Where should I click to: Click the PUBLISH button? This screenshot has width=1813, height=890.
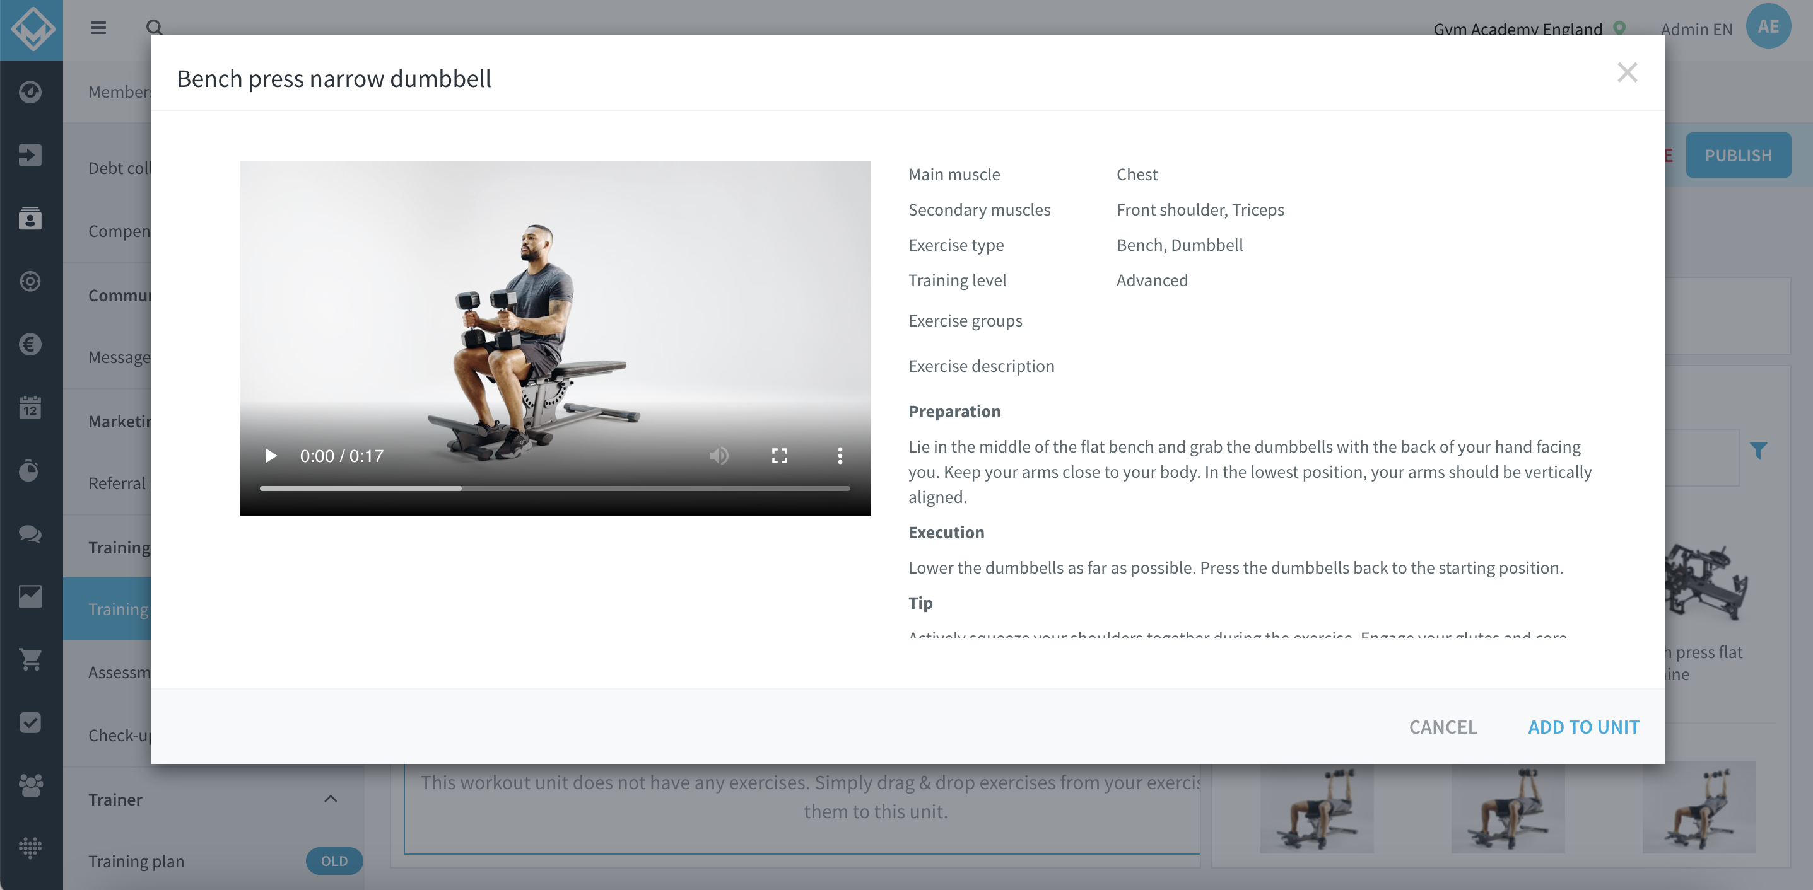click(x=1738, y=154)
